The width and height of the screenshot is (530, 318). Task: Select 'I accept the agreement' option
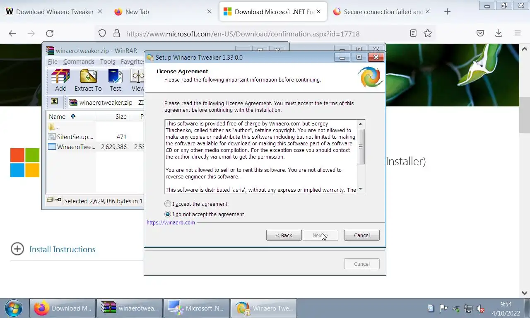pyautogui.click(x=196, y=204)
